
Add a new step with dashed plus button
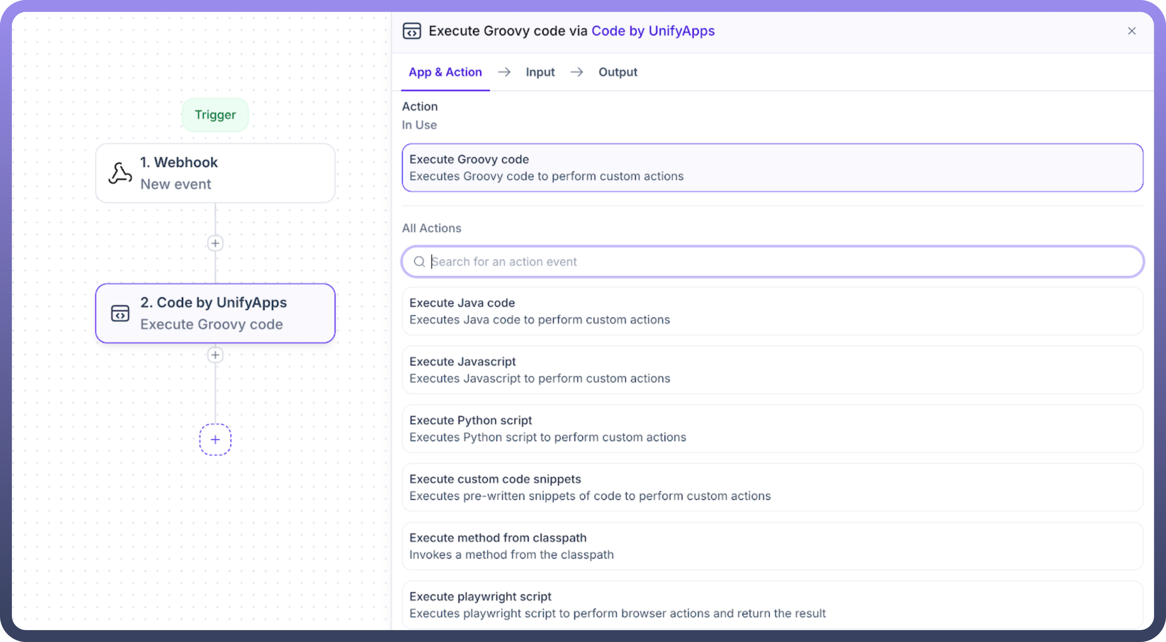point(215,440)
